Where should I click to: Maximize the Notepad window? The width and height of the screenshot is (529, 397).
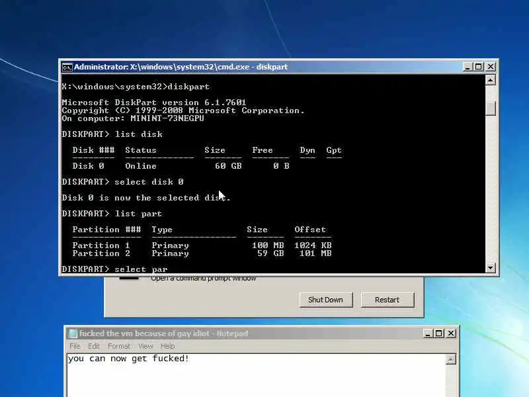438,333
